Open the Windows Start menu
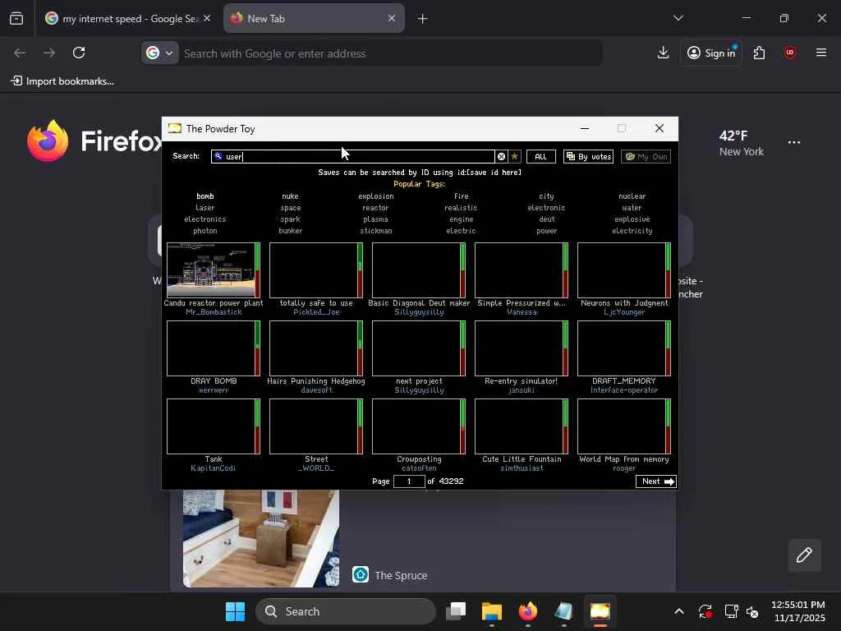This screenshot has width=841, height=631. [235, 611]
